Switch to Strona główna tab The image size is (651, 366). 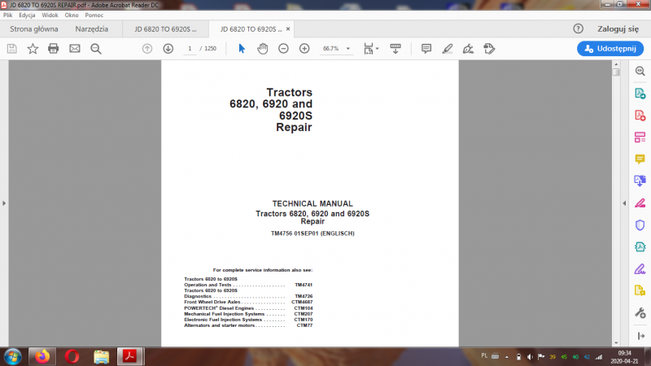click(x=34, y=29)
